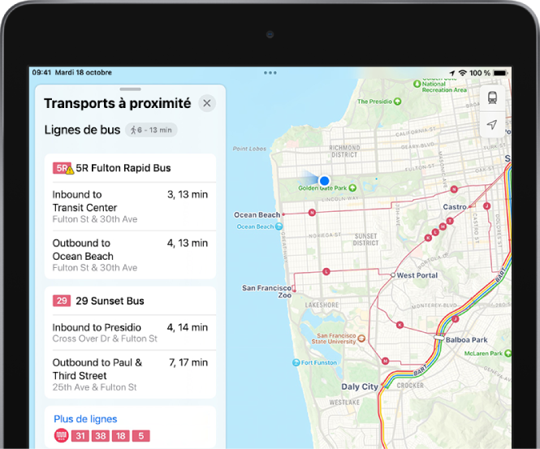
Task: Tap San Francisco State University marker
Action: point(361,339)
